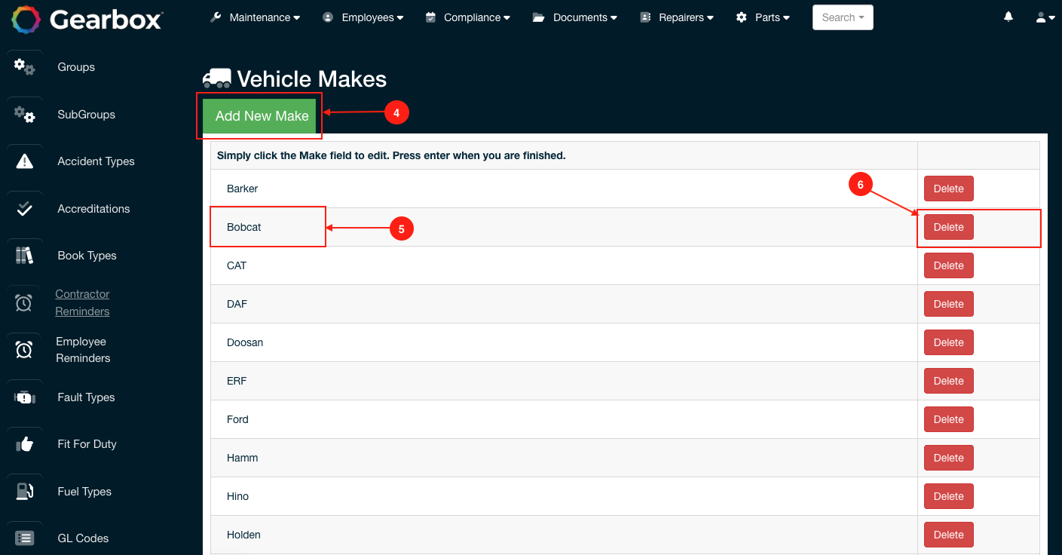Click the Contractor Reminders alarm clock icon
Viewport: 1062px width, 555px height.
coord(24,303)
